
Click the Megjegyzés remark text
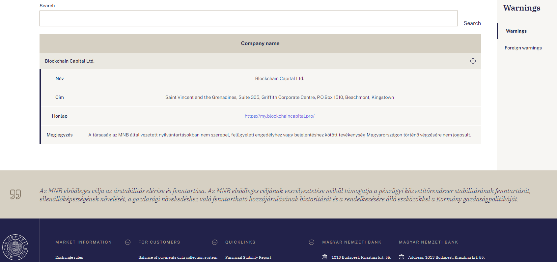(x=279, y=135)
